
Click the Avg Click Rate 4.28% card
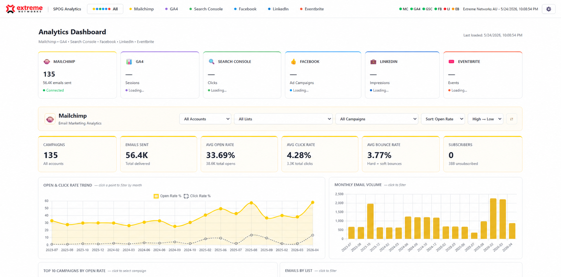(320, 154)
